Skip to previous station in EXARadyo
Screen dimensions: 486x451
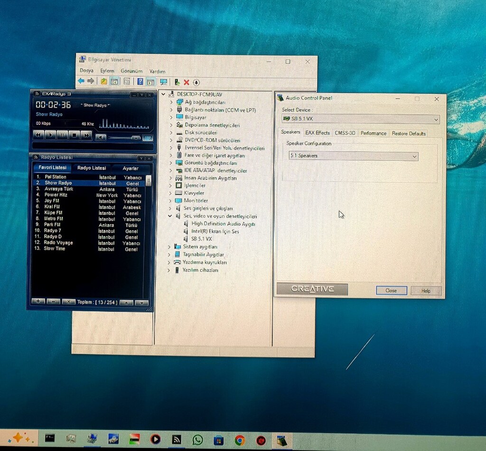38,135
